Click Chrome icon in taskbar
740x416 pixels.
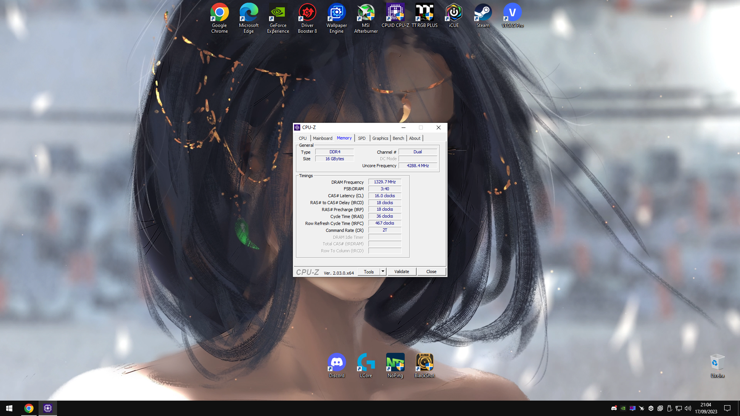[29, 408]
